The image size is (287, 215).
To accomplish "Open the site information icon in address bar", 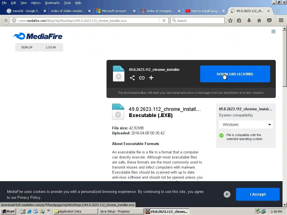I will pyautogui.click(x=14, y=20).
